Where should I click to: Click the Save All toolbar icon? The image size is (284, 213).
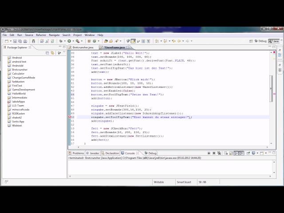tap(20, 41)
